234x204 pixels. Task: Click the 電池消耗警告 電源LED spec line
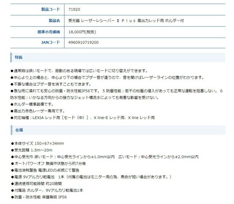pyautogui.click(x=45, y=170)
